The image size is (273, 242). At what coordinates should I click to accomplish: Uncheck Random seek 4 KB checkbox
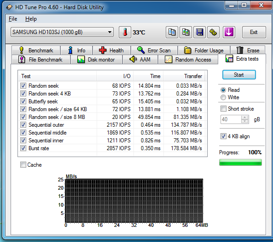[23, 94]
